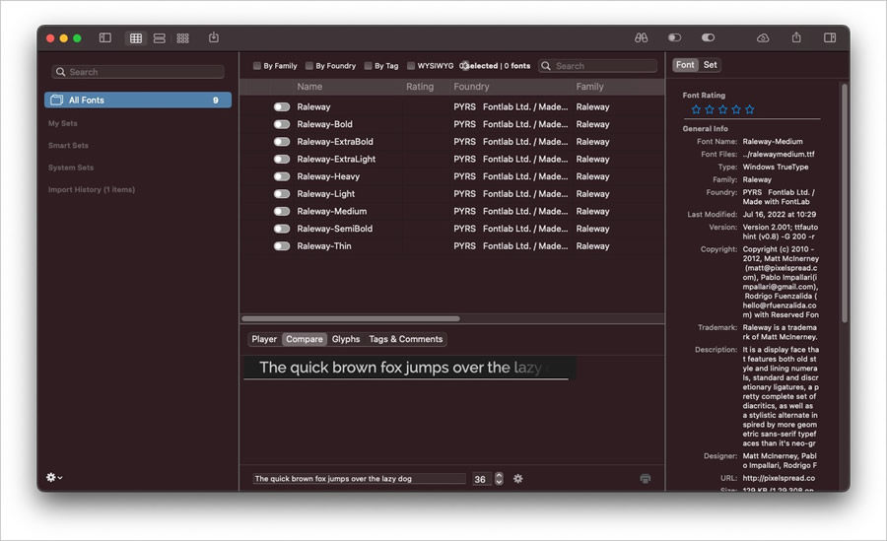Click the printer icon at bottom
Viewport: 887px width, 541px height.
[645, 479]
